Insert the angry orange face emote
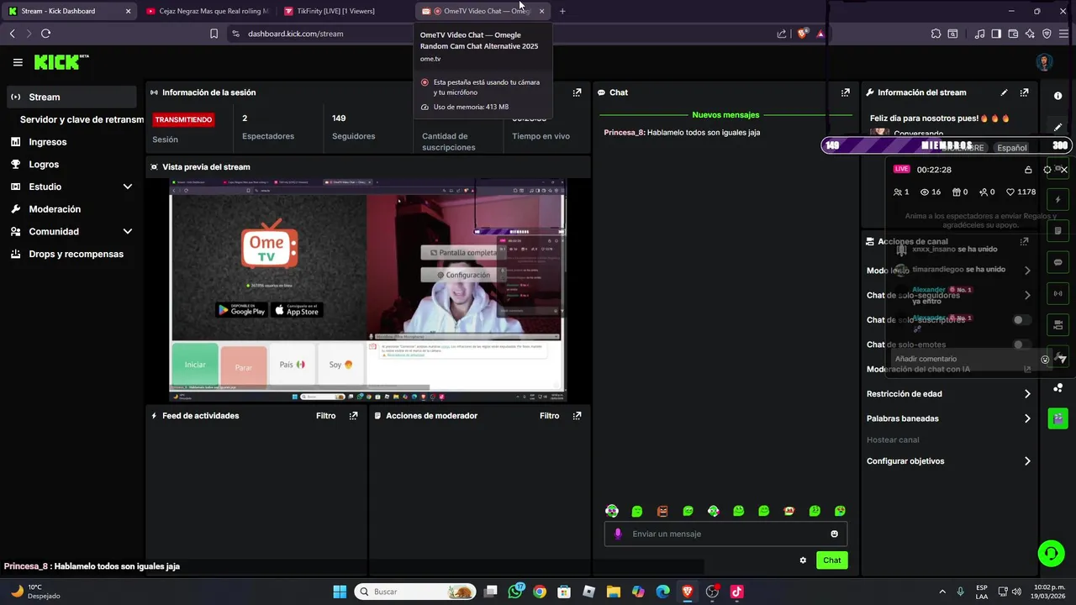This screenshot has width=1076, height=605. coord(662,511)
